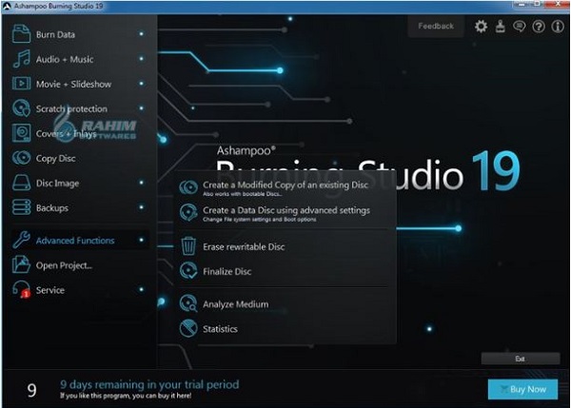Click 'Change File system settings and Boot options' subtitle

(259, 220)
